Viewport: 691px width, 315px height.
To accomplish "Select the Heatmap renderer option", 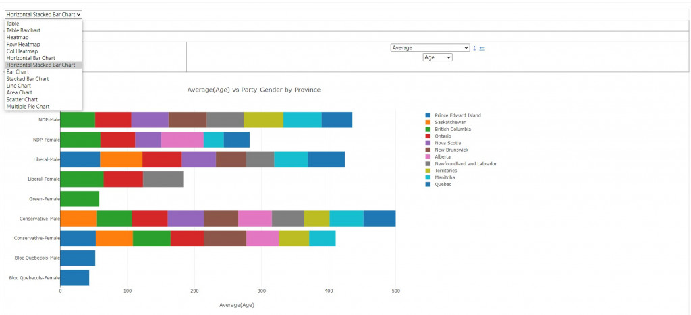I will point(43,38).
